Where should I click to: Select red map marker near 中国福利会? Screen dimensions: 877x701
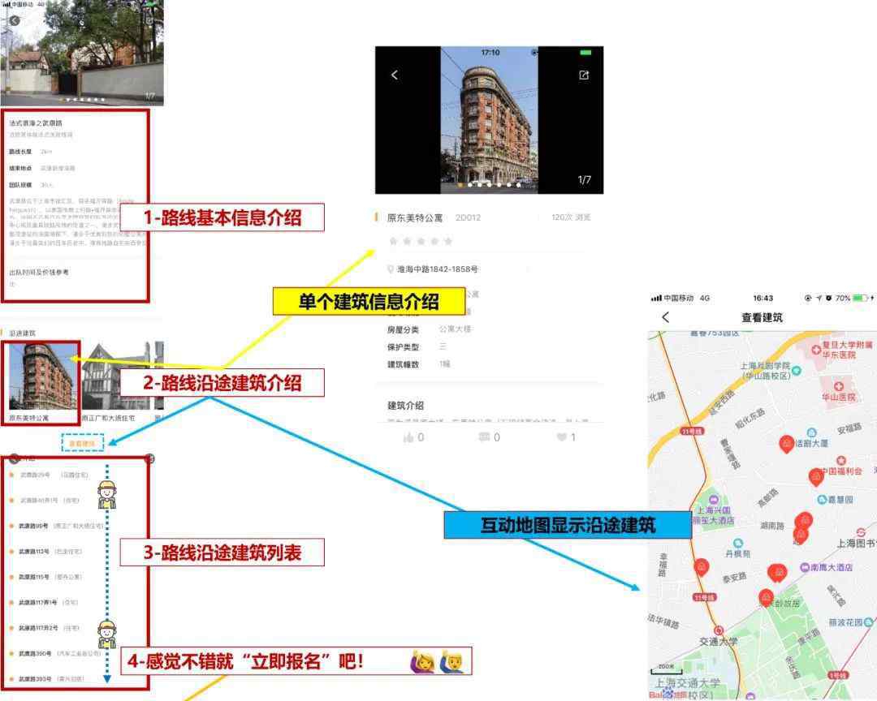(x=816, y=477)
